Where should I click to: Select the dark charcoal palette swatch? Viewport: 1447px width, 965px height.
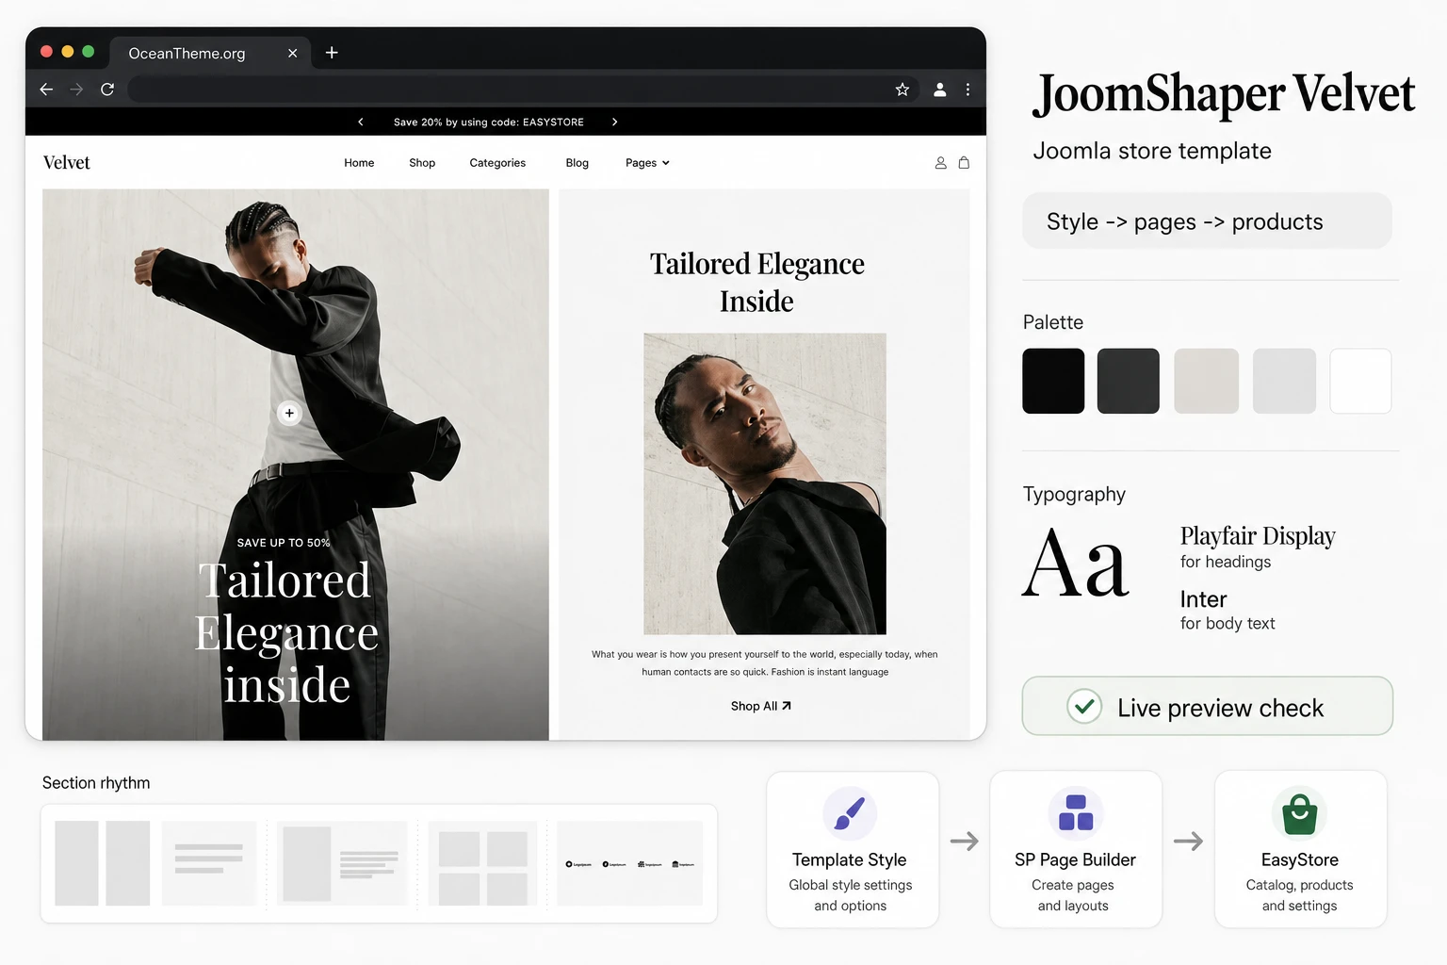(x=1128, y=381)
